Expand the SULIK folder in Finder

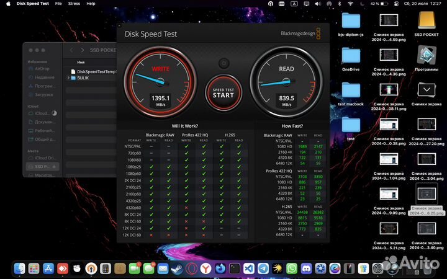click(68, 77)
